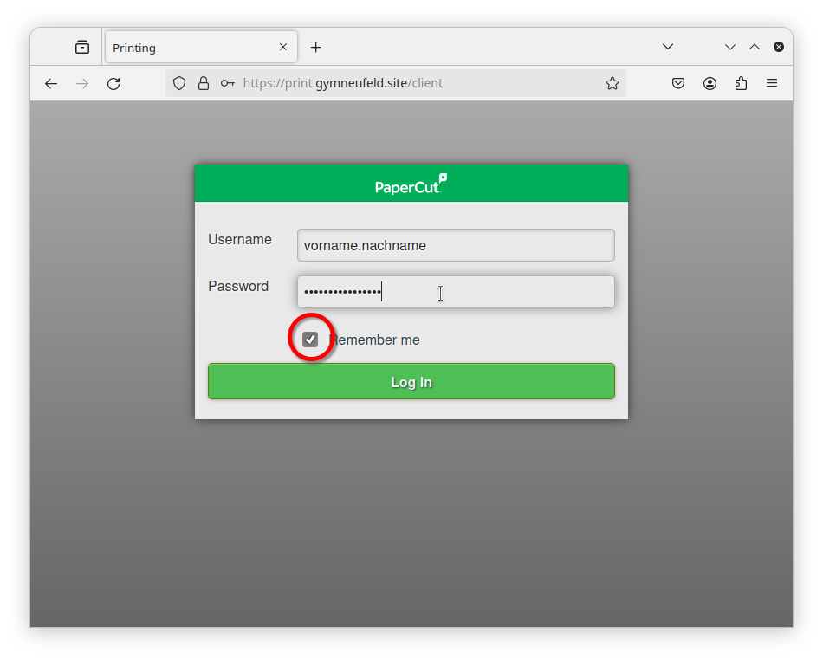Focus the Username input field
The width and height of the screenshot is (823, 660).
pos(456,245)
